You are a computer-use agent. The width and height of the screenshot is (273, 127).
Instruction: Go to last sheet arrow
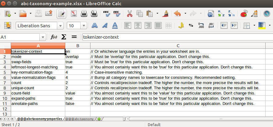[x=12, y=119]
